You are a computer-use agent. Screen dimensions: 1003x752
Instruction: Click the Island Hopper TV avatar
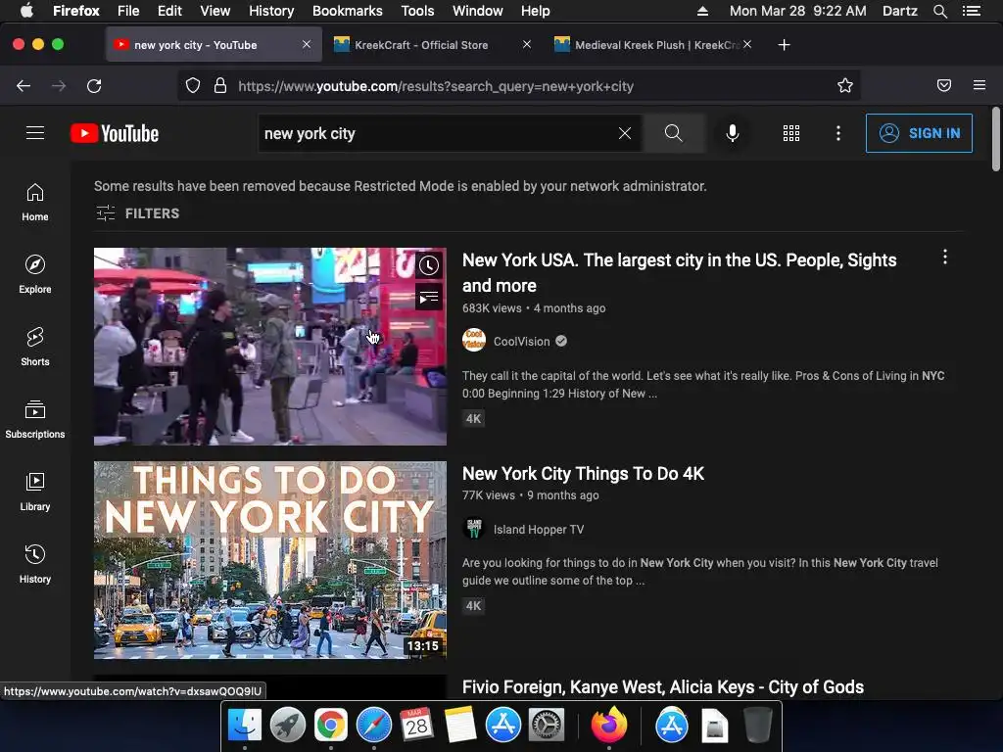474,529
